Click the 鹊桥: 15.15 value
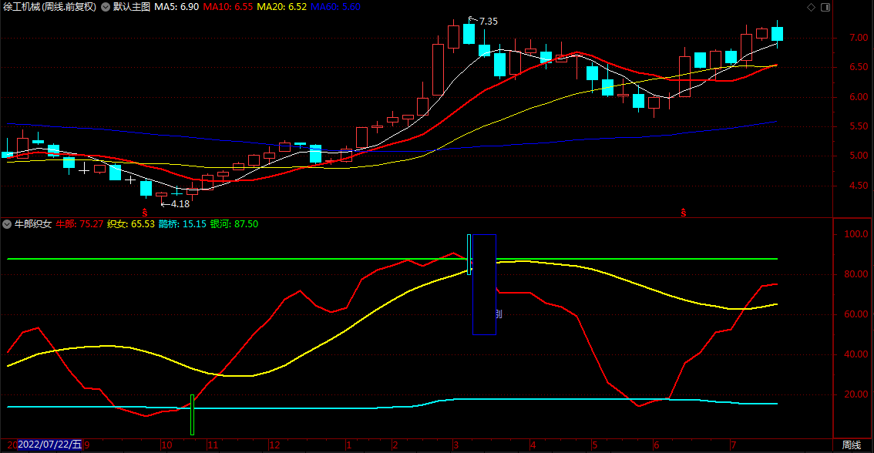The height and width of the screenshot is (453, 874). 182,224
